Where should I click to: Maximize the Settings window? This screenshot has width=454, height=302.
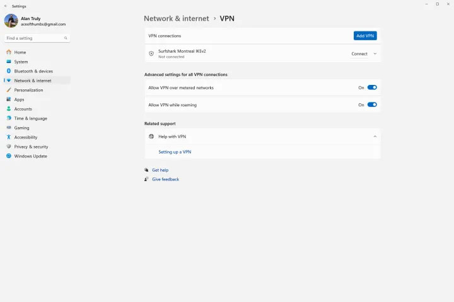pos(438,4)
